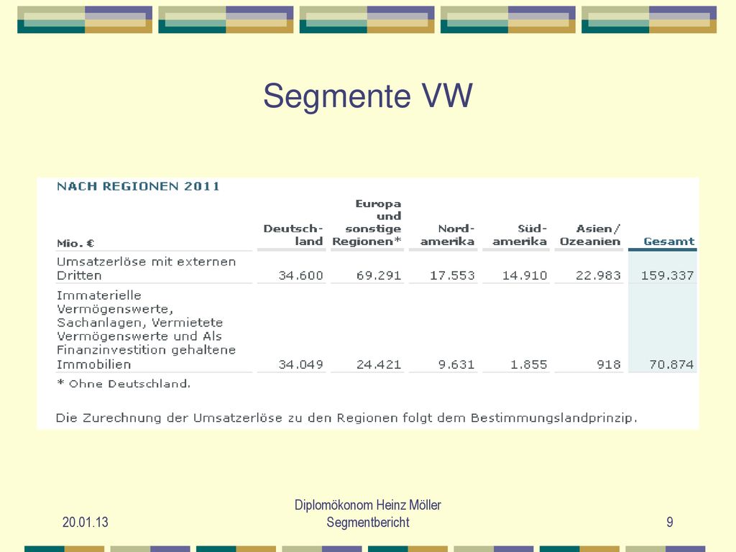Select the total revenue value 159.337
Viewport: 736px width, 552px height.
tap(668, 275)
